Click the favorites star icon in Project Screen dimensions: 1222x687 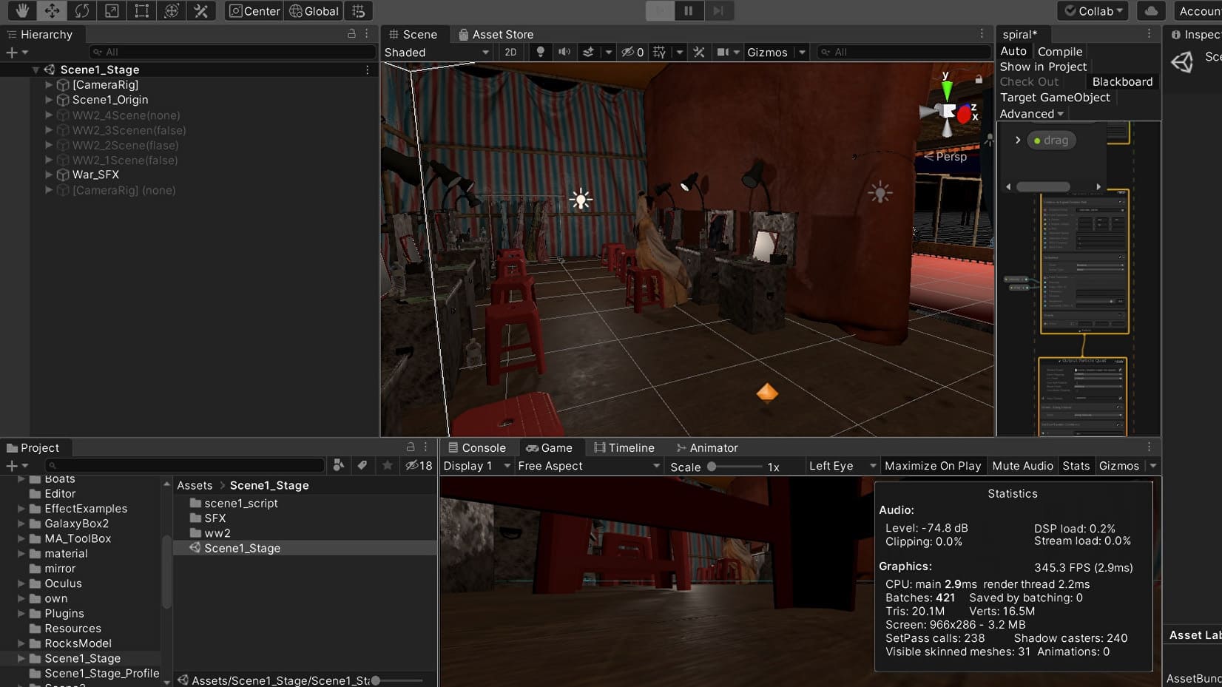pyautogui.click(x=387, y=464)
